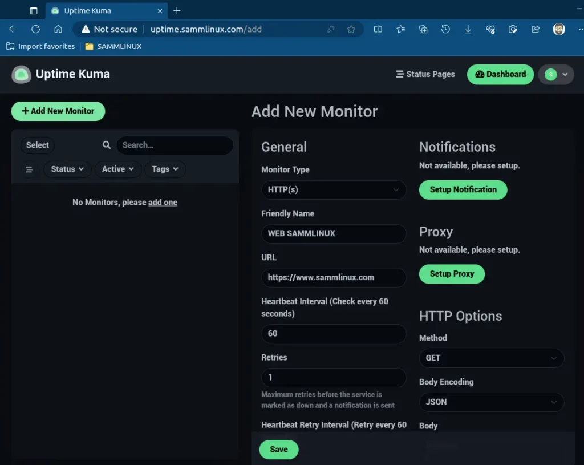
Task: Open collections icon in toolbar
Action: click(x=423, y=29)
